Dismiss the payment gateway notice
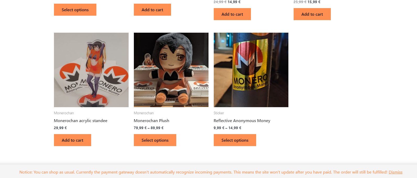417x178 pixels. 396,172
